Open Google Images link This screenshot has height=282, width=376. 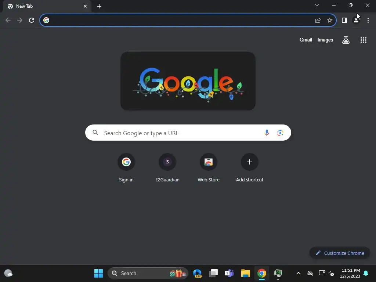click(325, 40)
